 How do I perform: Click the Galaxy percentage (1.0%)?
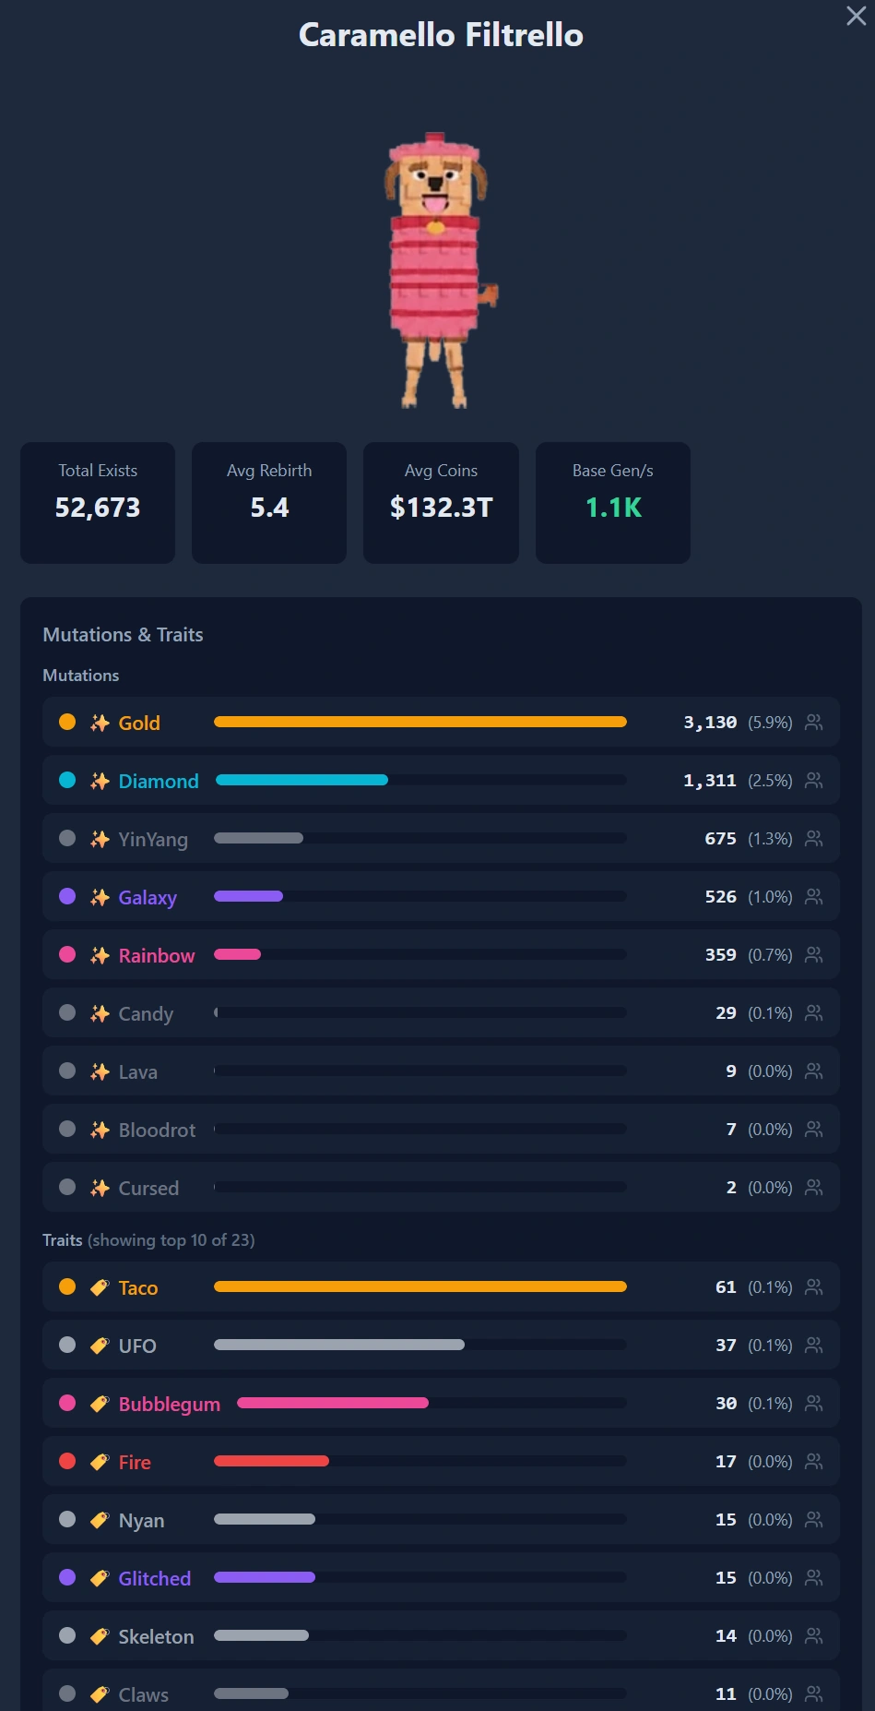[x=770, y=896]
